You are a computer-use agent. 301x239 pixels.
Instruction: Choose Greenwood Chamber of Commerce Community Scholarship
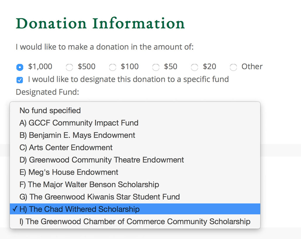135,222
